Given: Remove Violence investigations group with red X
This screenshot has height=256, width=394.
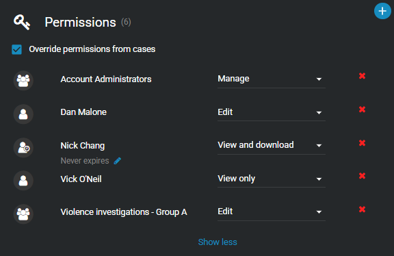Looking at the screenshot, I should 362,209.
